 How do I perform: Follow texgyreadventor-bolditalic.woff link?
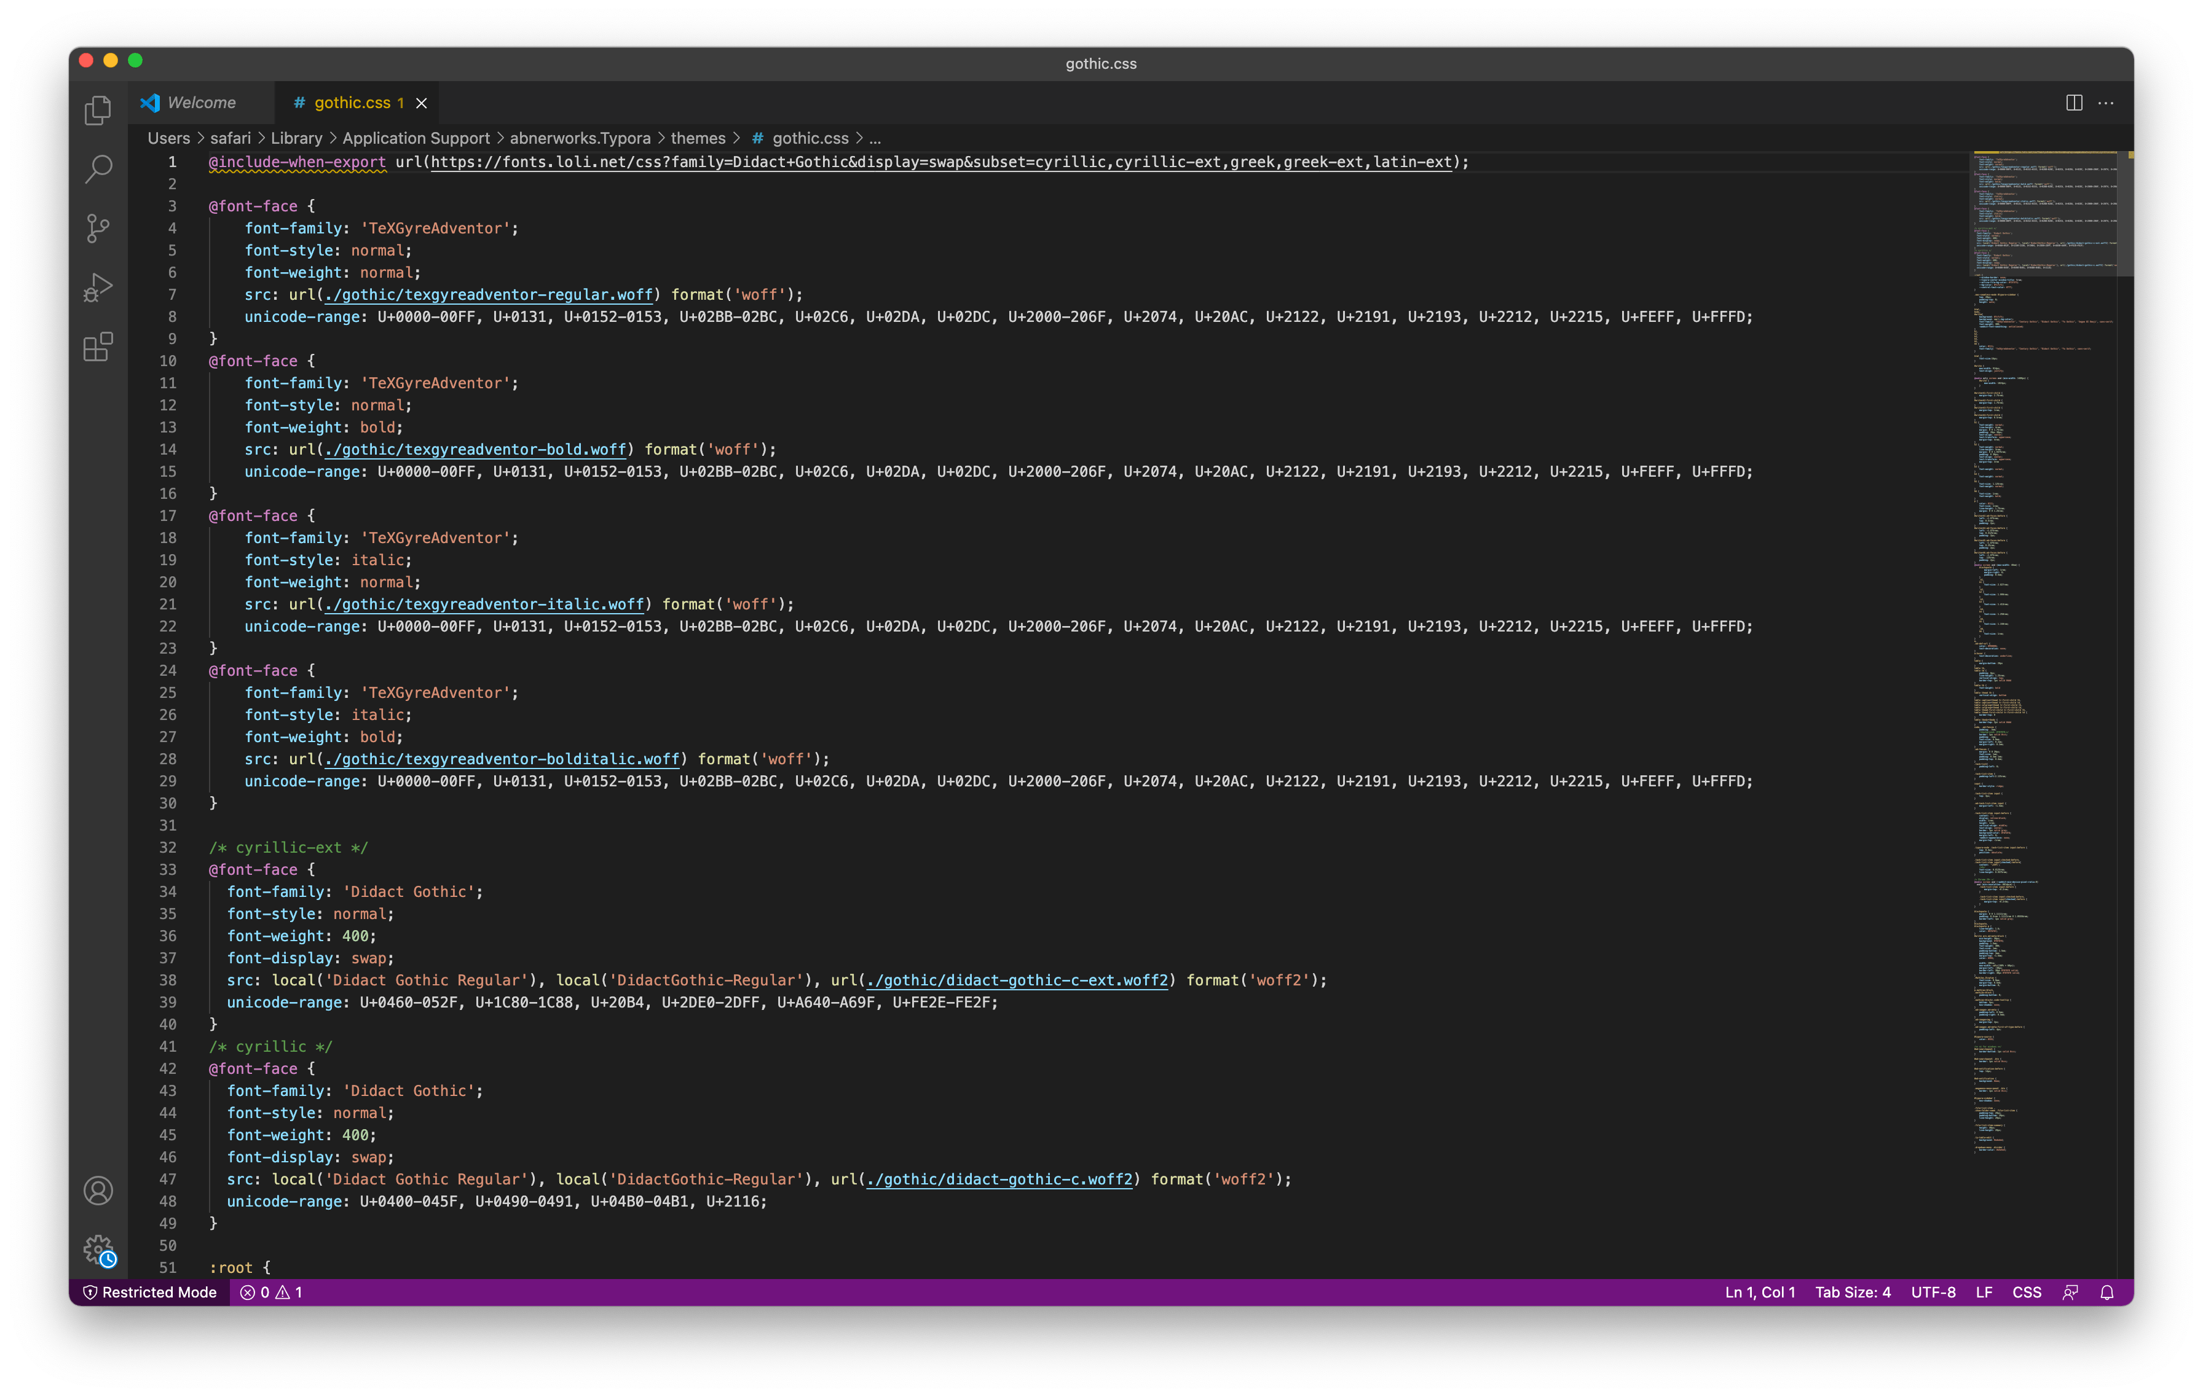point(502,759)
